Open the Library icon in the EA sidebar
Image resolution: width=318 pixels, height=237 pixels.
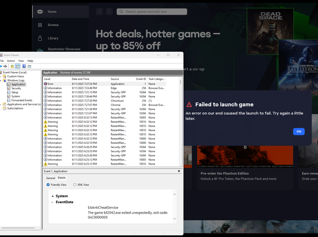click(x=40, y=38)
